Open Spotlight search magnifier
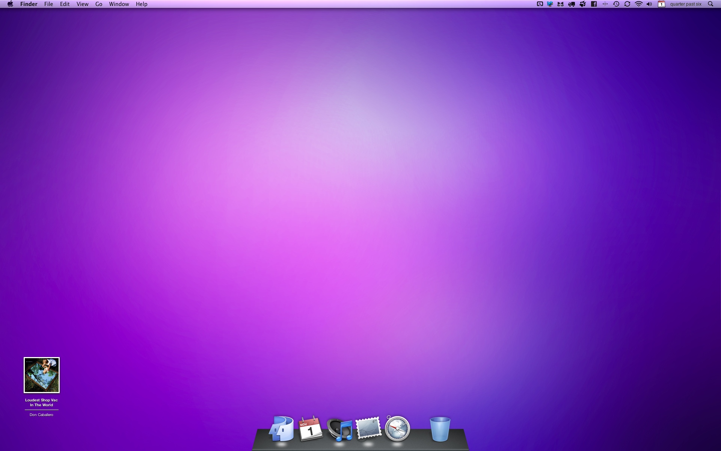The height and width of the screenshot is (451, 721). (x=710, y=4)
